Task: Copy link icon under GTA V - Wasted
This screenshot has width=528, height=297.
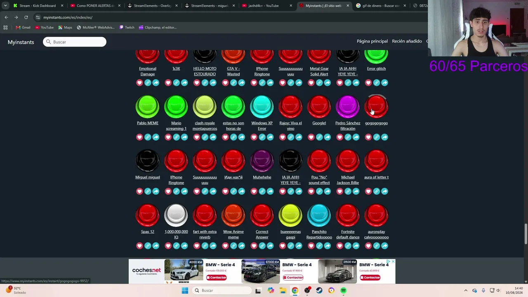Action: [233, 83]
